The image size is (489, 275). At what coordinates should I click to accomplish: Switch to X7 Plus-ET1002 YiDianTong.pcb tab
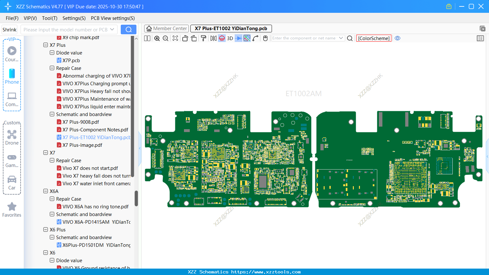[231, 29]
